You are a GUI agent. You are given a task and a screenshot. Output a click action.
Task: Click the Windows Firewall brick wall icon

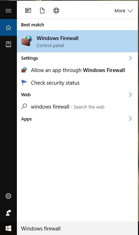(27, 41)
